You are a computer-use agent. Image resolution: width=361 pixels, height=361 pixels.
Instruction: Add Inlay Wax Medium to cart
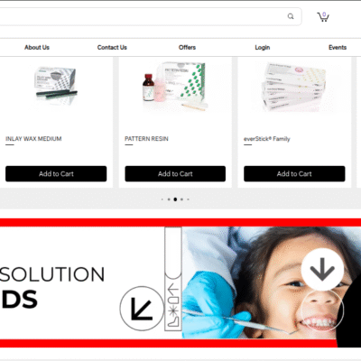point(56,173)
